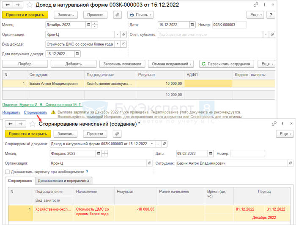Open Организация Крон-Ц record in upper document
296x225 pixels.
(123, 35)
